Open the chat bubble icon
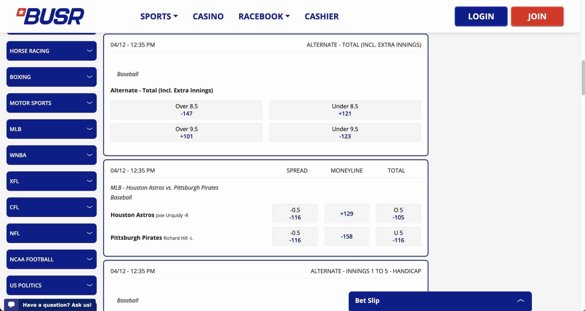Viewport: 585px width, 311px height. point(11,304)
